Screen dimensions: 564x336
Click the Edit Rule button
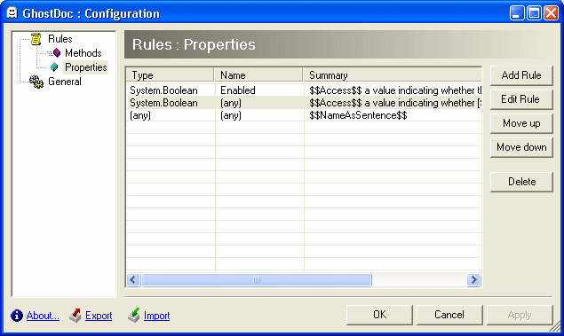point(521,99)
